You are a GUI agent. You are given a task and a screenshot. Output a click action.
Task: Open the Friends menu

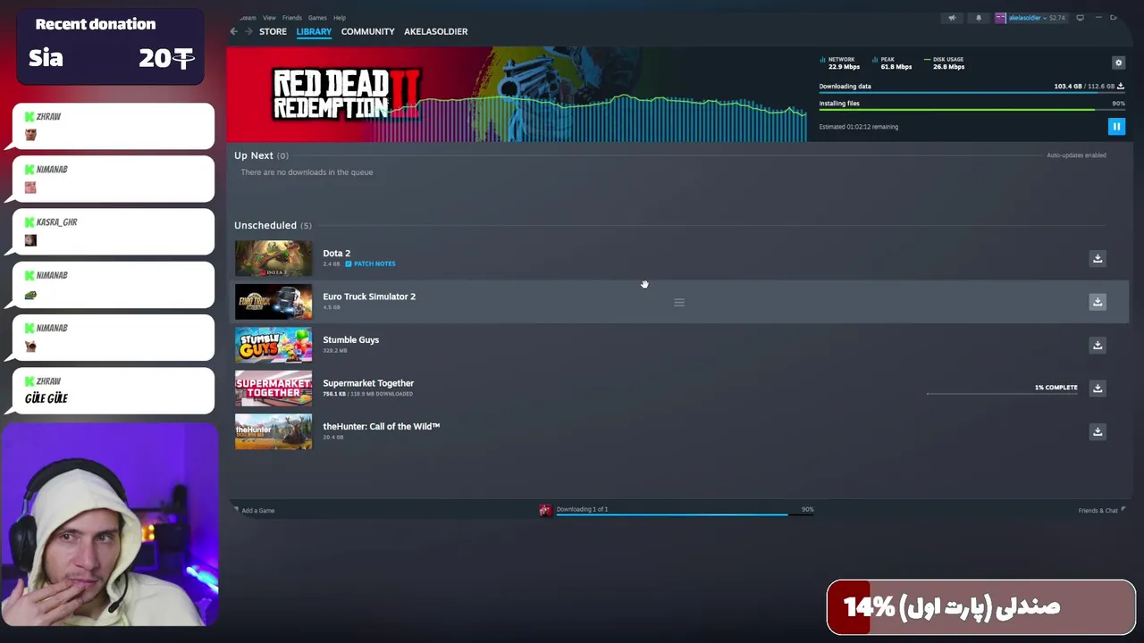tap(291, 18)
